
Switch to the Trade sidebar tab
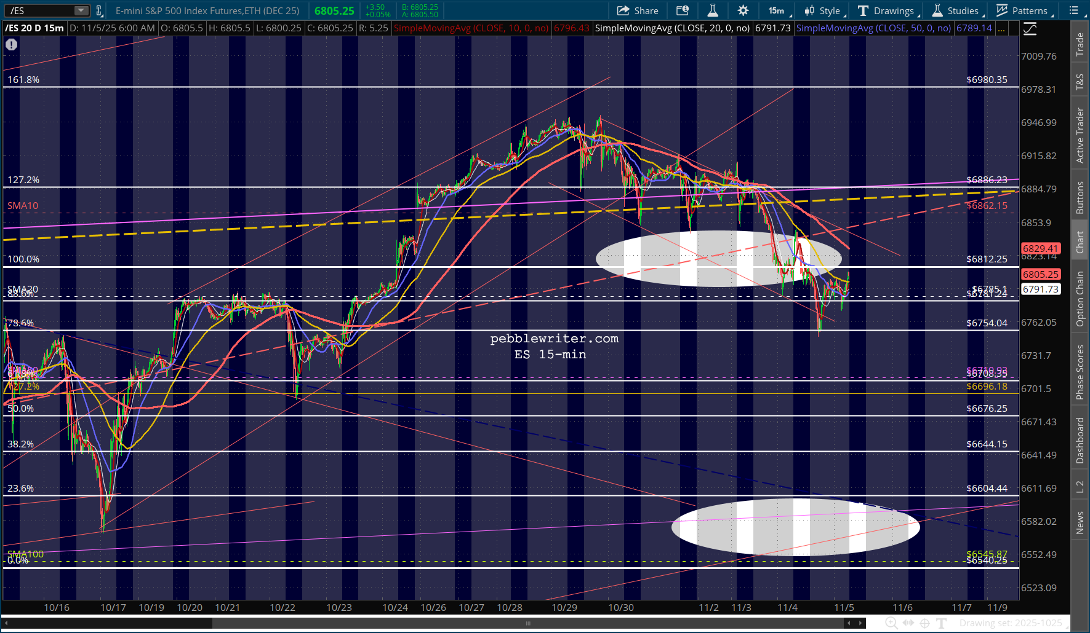pyautogui.click(x=1080, y=44)
